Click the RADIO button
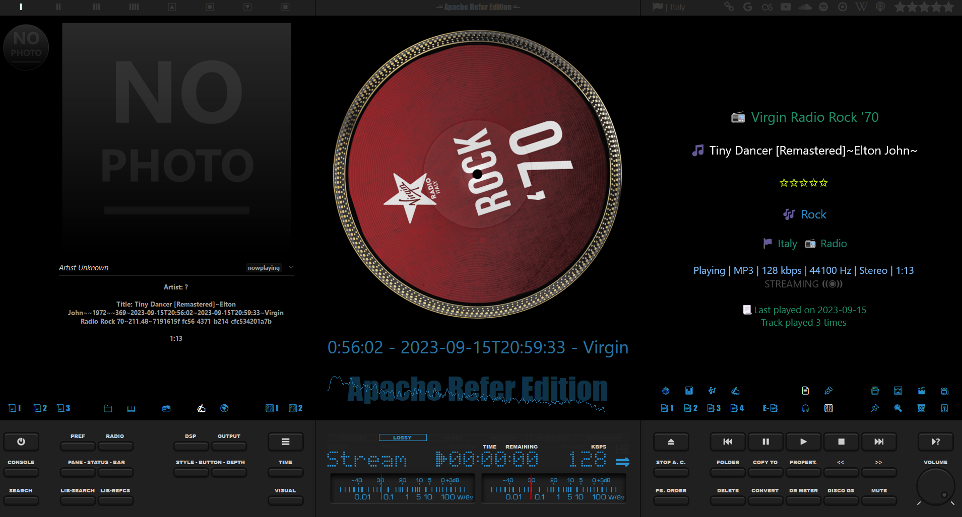The width and height of the screenshot is (962, 517). pos(115,446)
